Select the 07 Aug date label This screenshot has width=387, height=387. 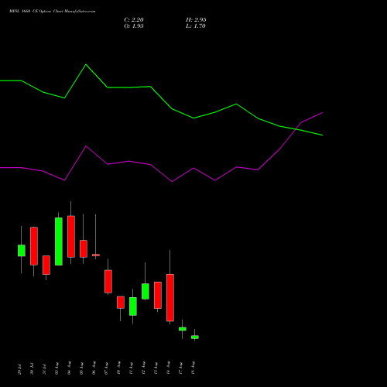pyautogui.click(x=106, y=368)
